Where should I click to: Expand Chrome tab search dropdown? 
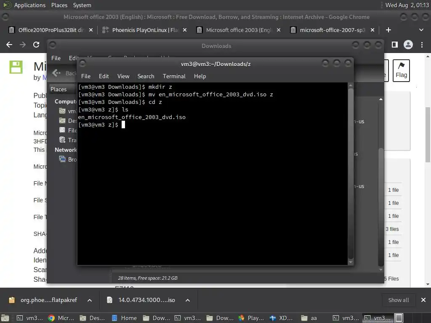pyautogui.click(x=421, y=30)
